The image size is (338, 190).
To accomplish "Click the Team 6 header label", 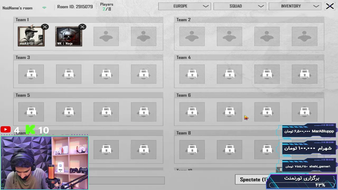I will (184, 95).
